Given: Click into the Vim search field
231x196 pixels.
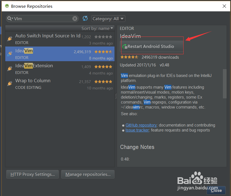Looking at the screenshot, I should tap(43, 19).
